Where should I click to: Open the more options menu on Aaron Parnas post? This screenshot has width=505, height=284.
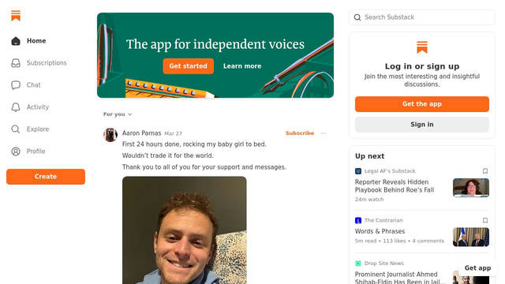(x=324, y=133)
